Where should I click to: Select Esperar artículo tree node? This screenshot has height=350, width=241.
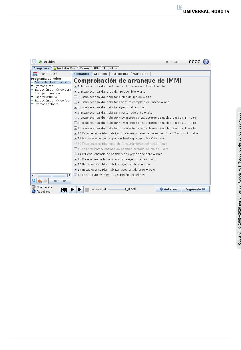pos(46,97)
